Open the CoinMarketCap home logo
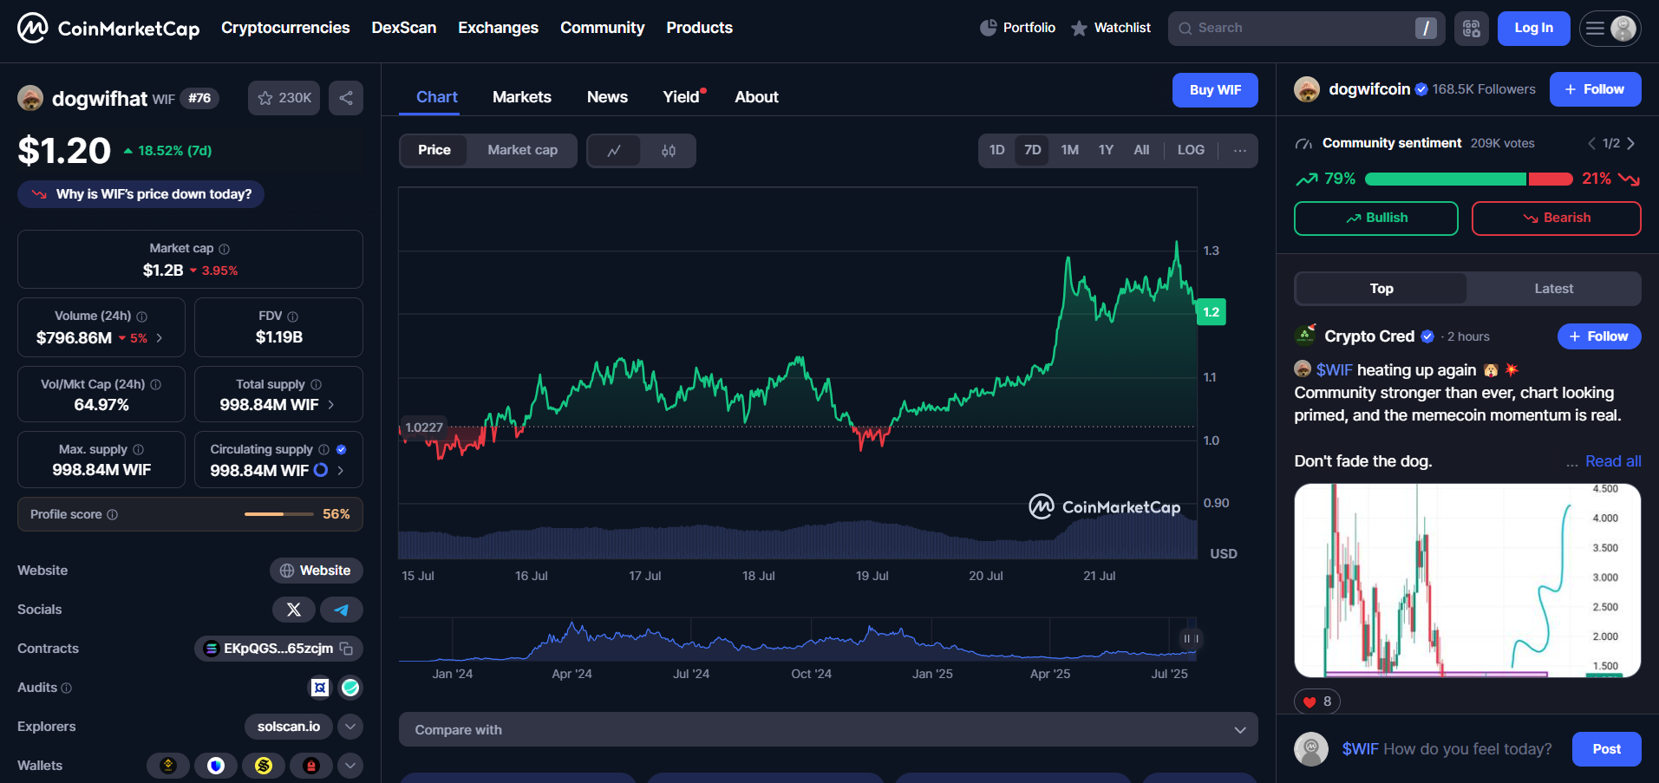The image size is (1659, 783). point(108,28)
